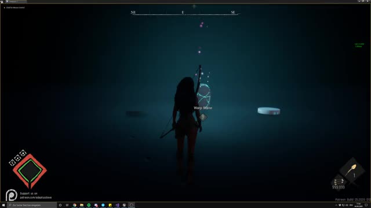Viewport: 371px width, 208px height.
Task: Click the third small diamond status icon
Action: (x=23, y=153)
